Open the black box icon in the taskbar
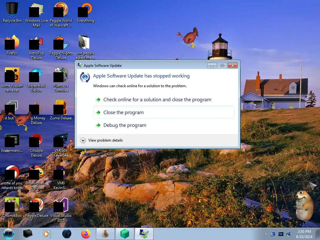Viewport: 320px width, 240px height. click(x=27, y=234)
